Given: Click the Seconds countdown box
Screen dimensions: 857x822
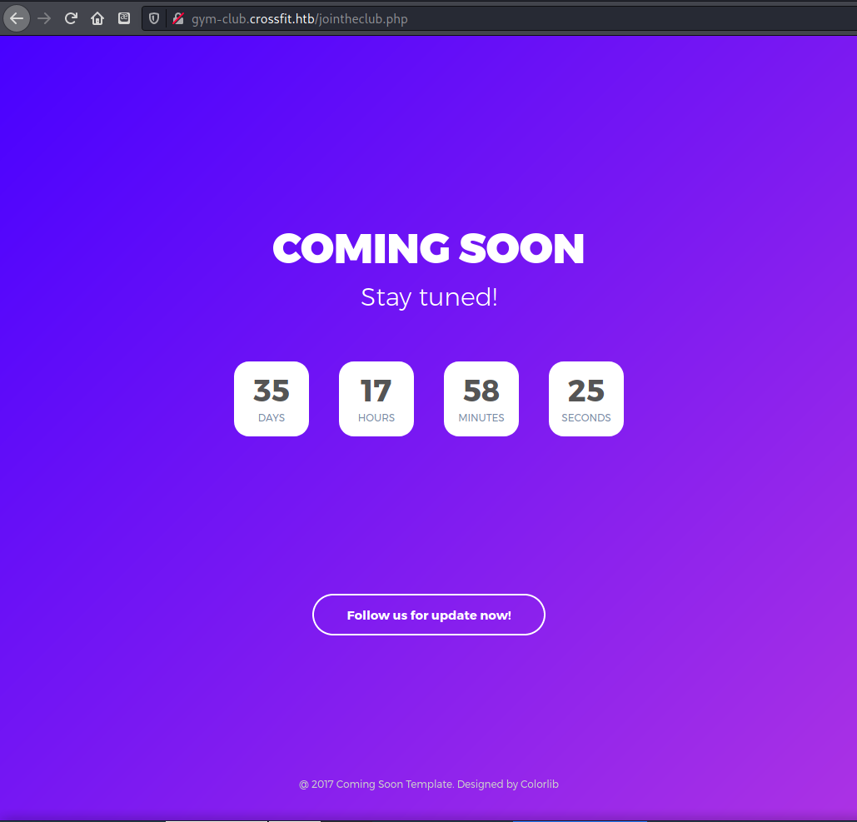Looking at the screenshot, I should [x=586, y=399].
